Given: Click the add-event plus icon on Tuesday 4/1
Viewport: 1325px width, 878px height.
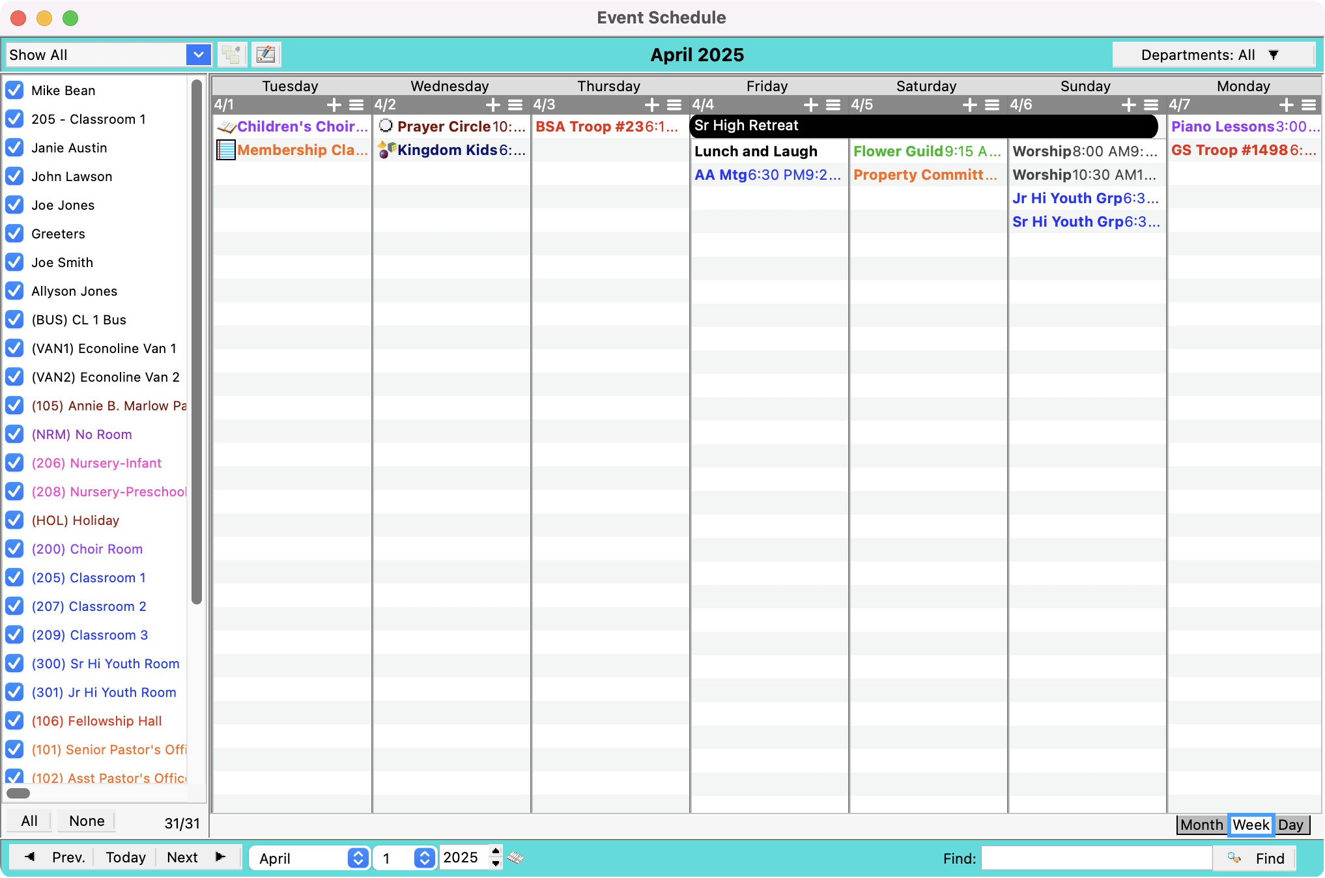Looking at the screenshot, I should pos(334,105).
